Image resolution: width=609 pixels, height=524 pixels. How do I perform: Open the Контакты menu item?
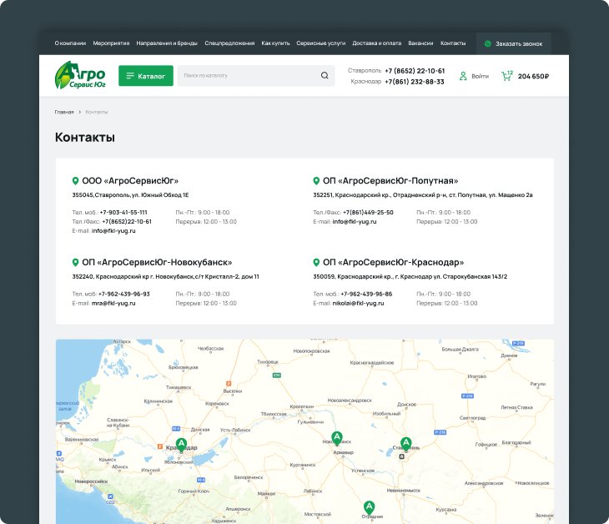click(453, 43)
